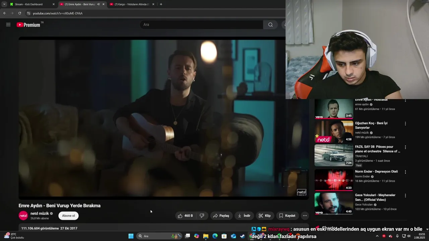Click the YouTube search magnifier button

270,24
